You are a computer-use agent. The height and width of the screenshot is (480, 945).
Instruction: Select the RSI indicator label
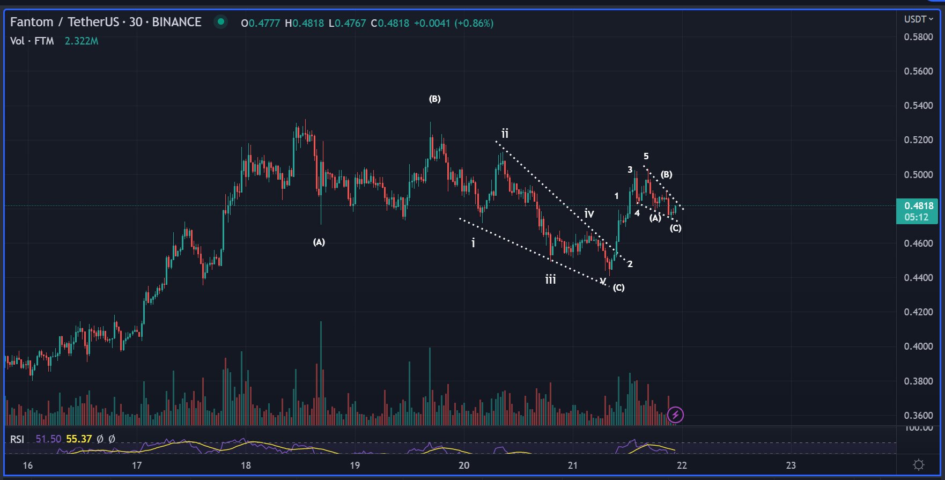17,439
